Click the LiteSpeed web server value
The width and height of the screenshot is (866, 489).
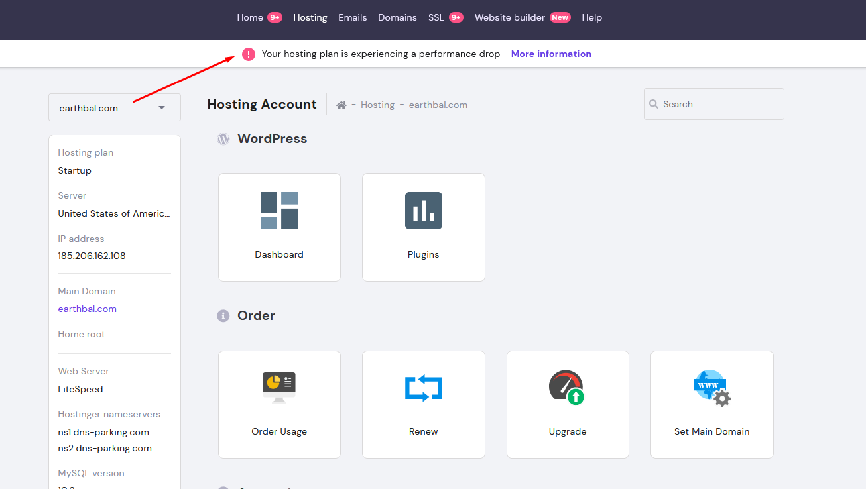(80, 389)
